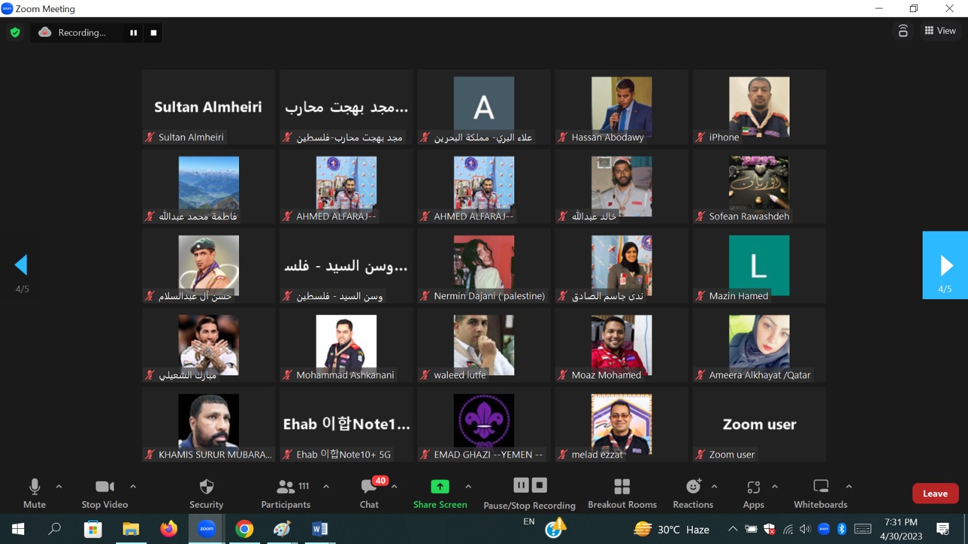Open Breakout Rooms

coord(622,493)
